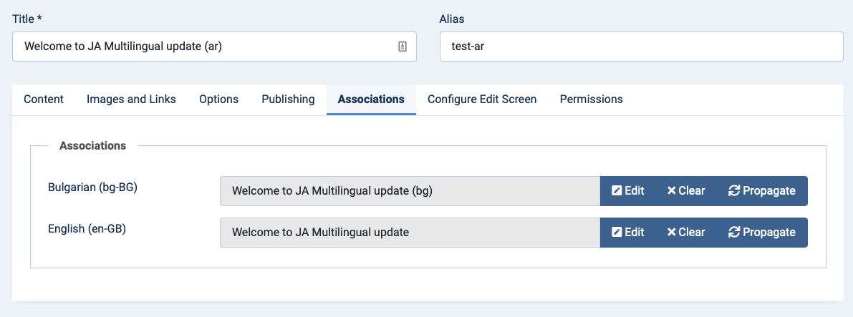Open the Permissions tab
The height and width of the screenshot is (317, 853).
click(x=592, y=99)
